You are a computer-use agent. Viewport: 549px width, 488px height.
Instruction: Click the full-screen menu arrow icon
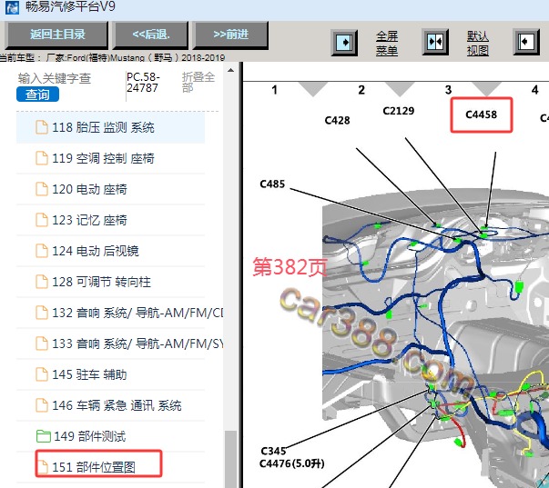[344, 43]
